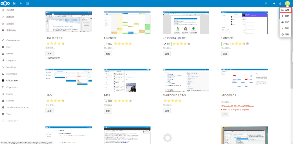Image resolution: width=293 pixels, height=144 pixels.
Task: Show description under Deck
Action: point(50,105)
